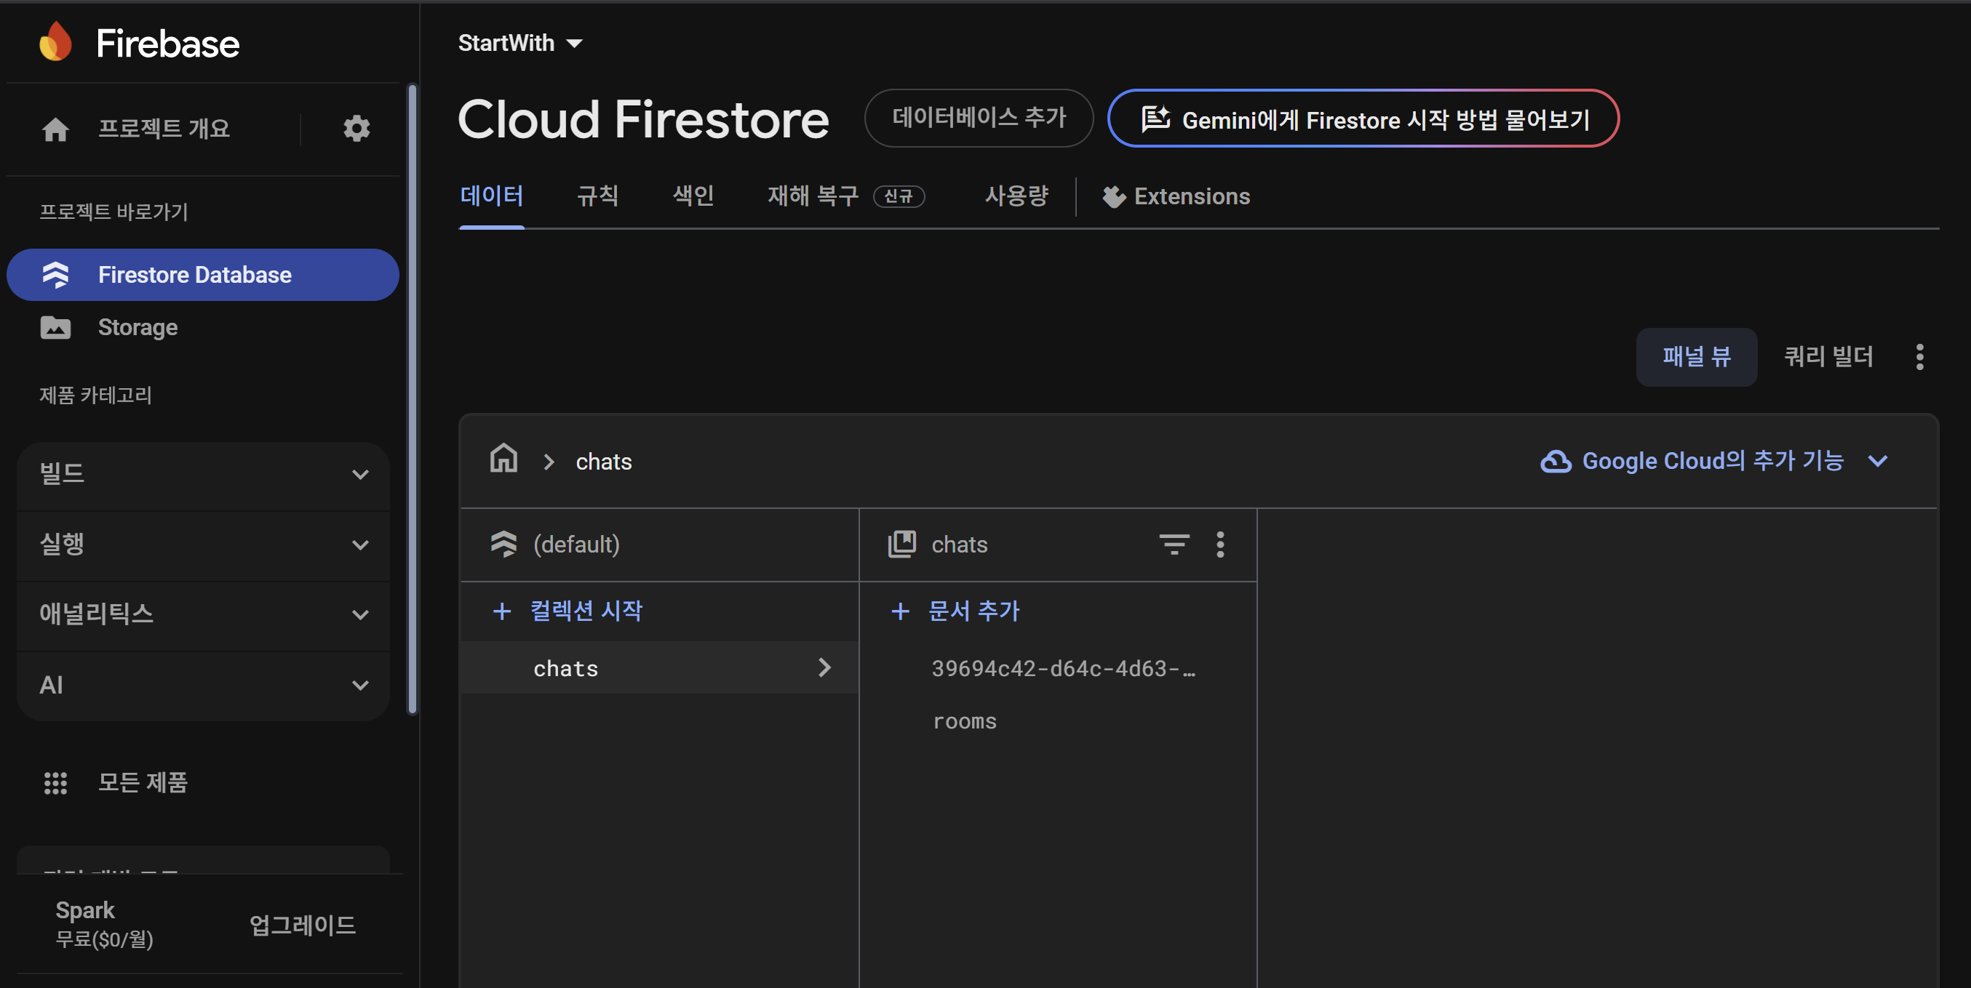Open the three-dot menu of the chats collection
Screen dimensions: 1971x988
click(x=1220, y=545)
